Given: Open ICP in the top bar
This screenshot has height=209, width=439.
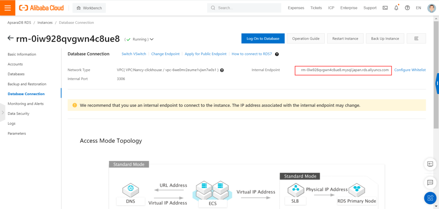Looking at the screenshot, I should coord(331,8).
